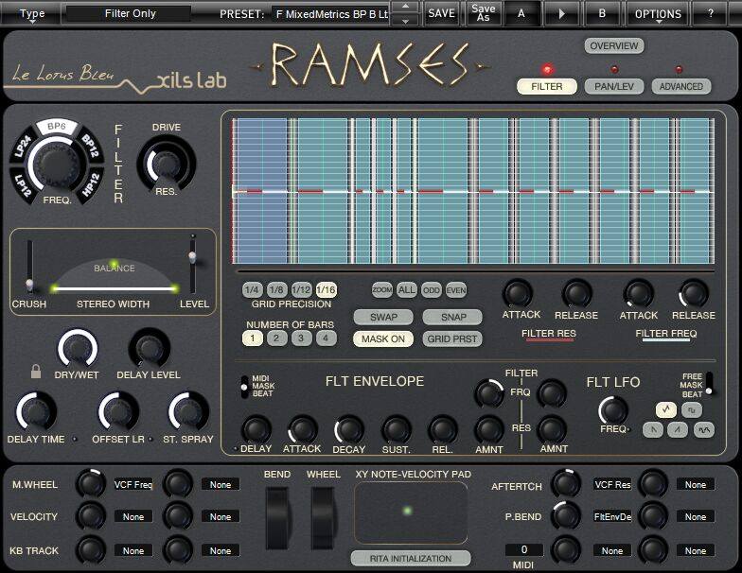Step to next preset with down arrow
This screenshot has height=573, width=742.
(x=405, y=21)
